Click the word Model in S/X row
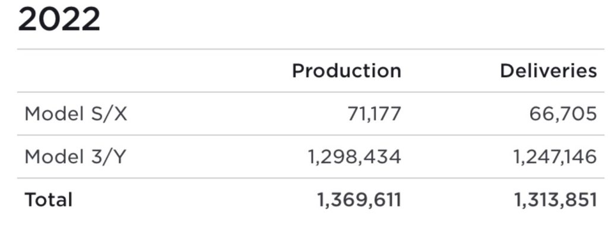 pos(52,114)
